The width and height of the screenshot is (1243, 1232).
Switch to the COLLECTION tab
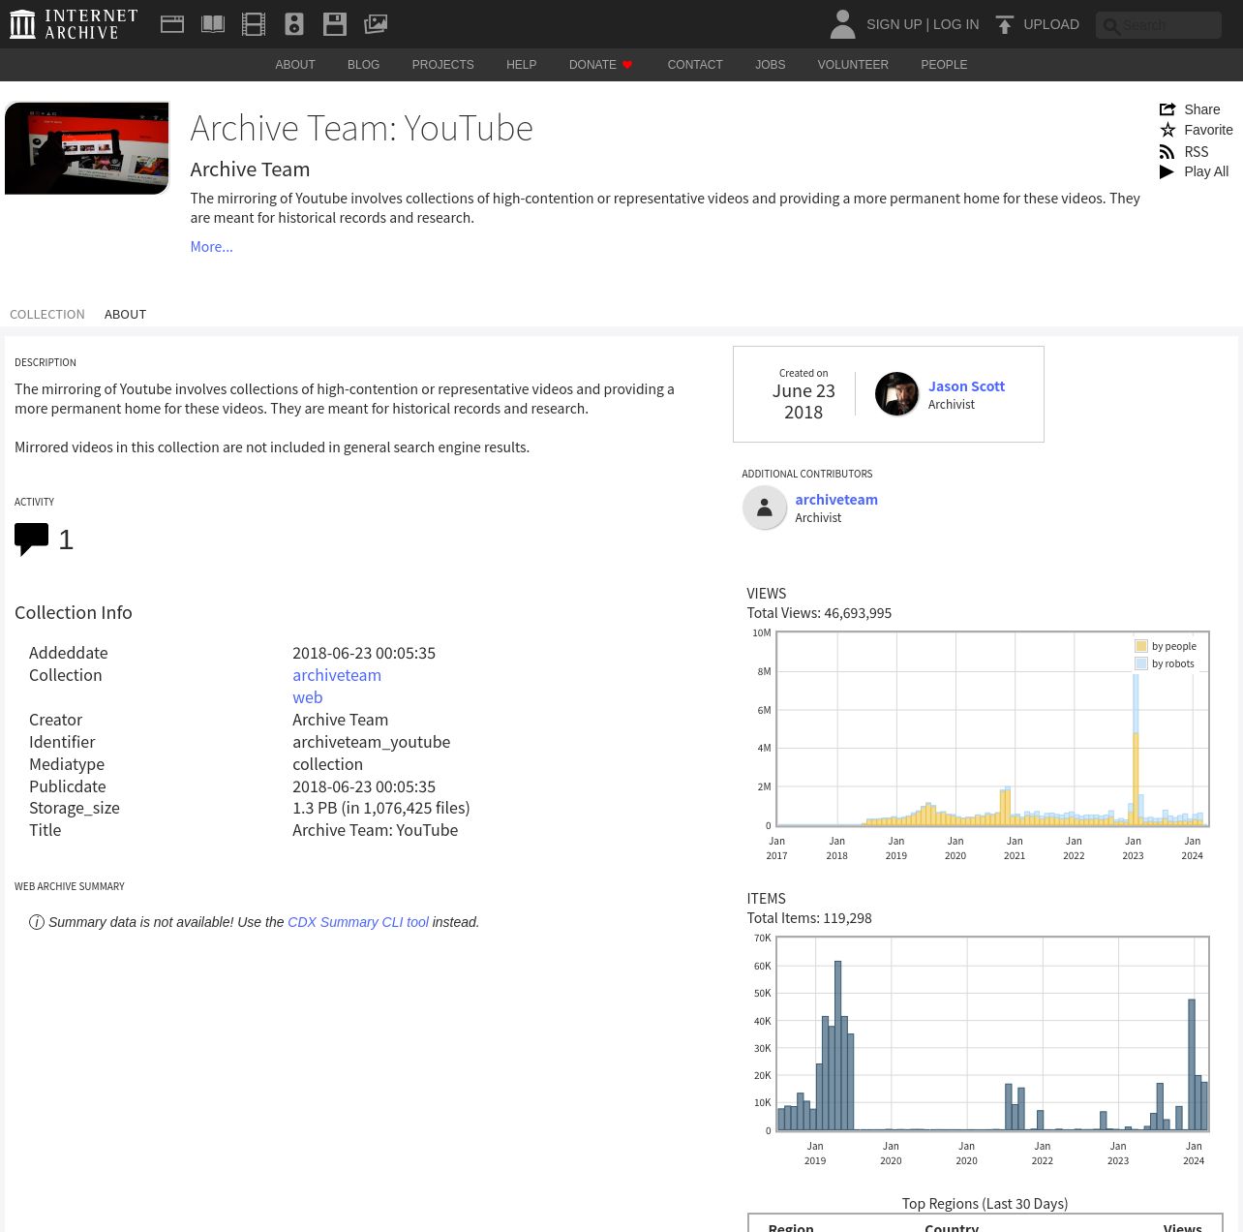tap(47, 315)
